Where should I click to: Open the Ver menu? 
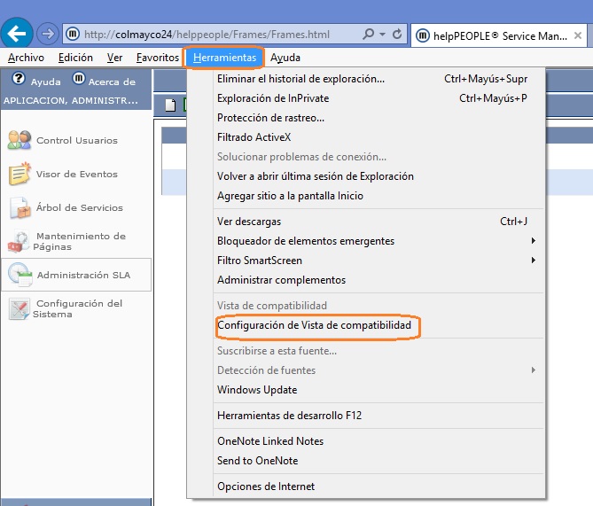click(114, 58)
